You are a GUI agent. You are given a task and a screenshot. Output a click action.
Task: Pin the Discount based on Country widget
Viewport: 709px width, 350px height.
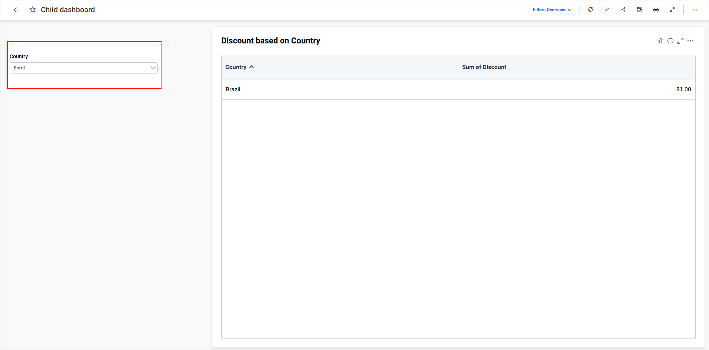pyautogui.click(x=661, y=41)
